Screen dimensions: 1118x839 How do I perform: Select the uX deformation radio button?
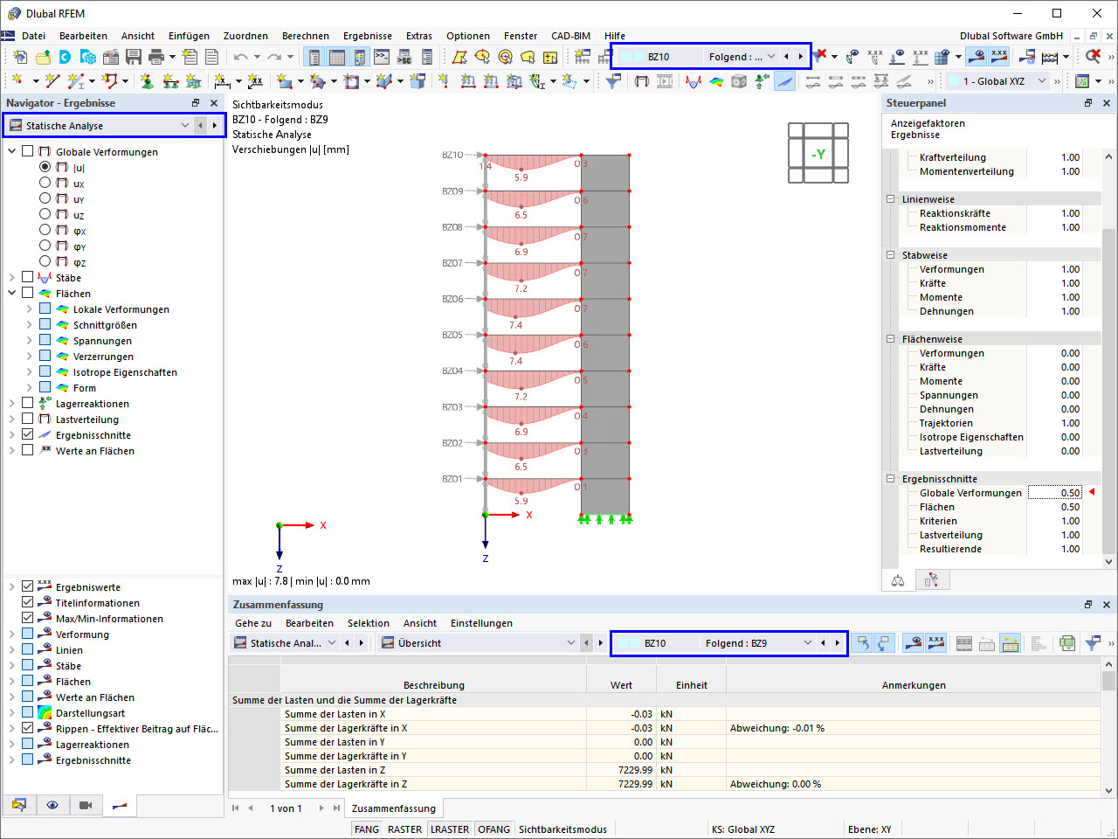pyautogui.click(x=45, y=183)
